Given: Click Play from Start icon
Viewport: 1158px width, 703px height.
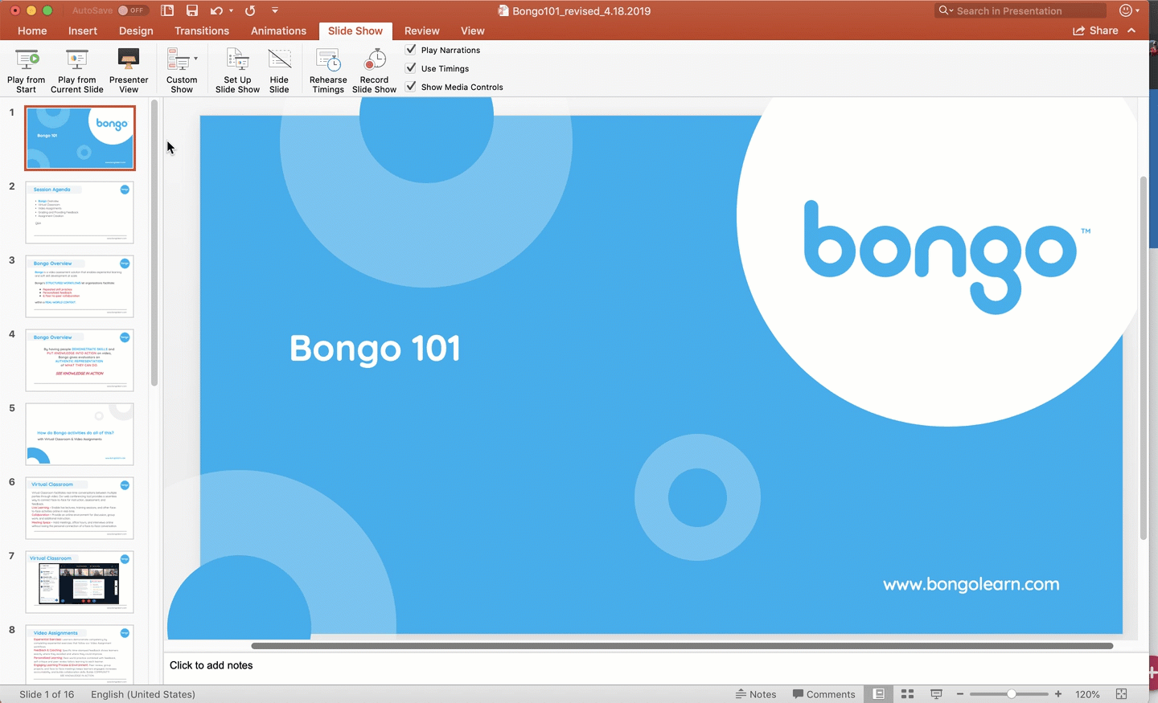Looking at the screenshot, I should point(27,60).
